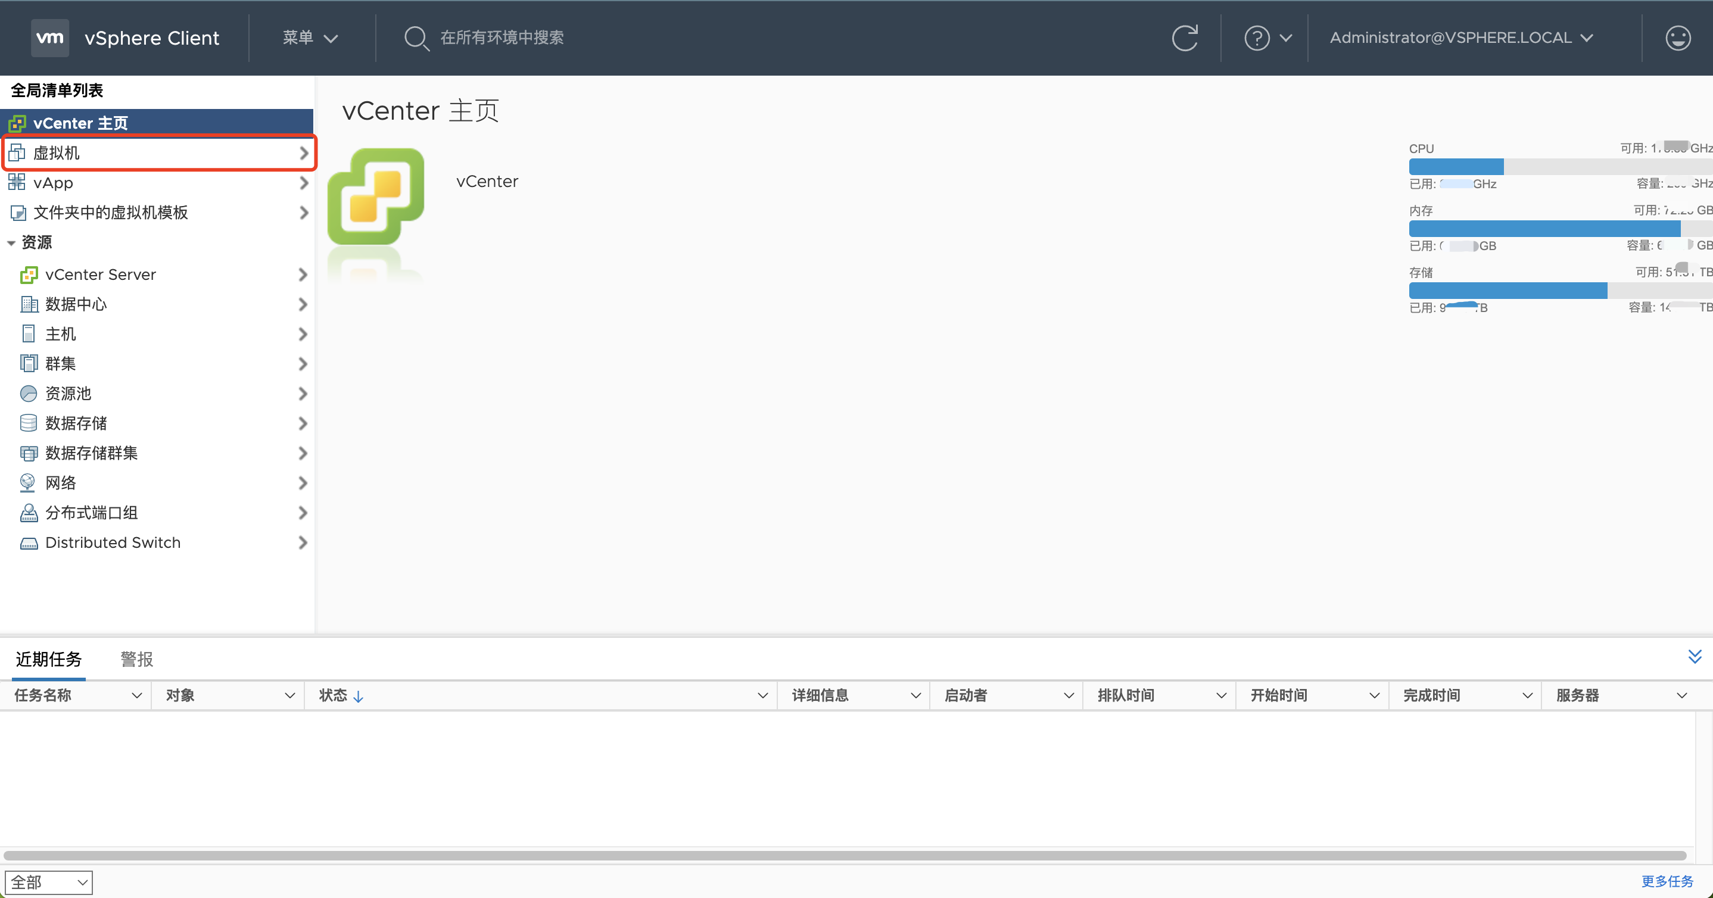Click the 虚拟机 icon in sidebar
The width and height of the screenshot is (1713, 898).
click(x=17, y=153)
